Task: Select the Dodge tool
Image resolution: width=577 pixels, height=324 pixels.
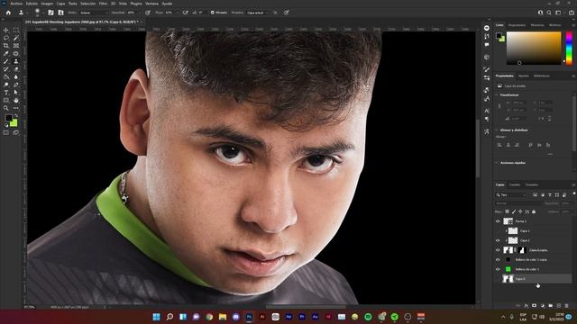Action: tap(6, 85)
